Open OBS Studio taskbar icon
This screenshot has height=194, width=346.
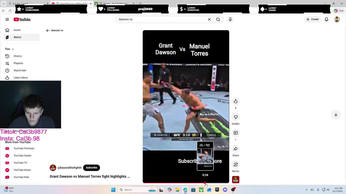[x=233, y=190]
